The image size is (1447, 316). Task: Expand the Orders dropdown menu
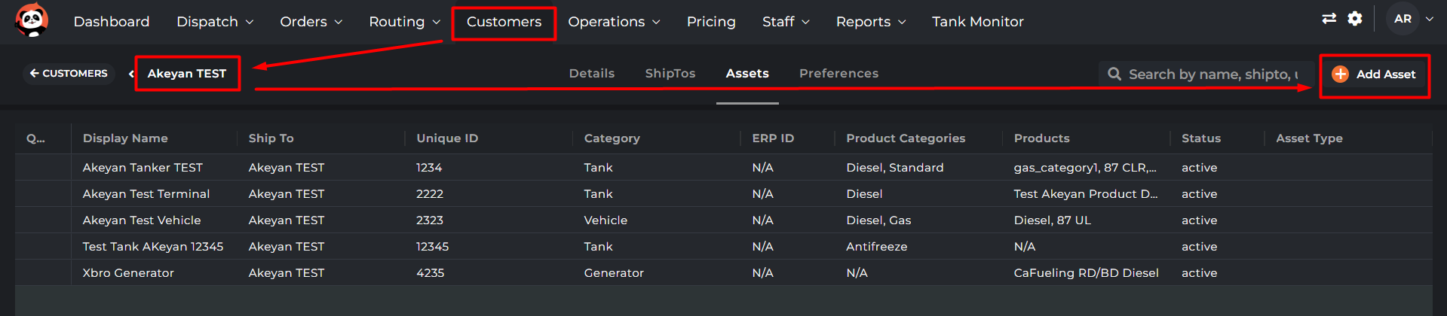pyautogui.click(x=311, y=22)
